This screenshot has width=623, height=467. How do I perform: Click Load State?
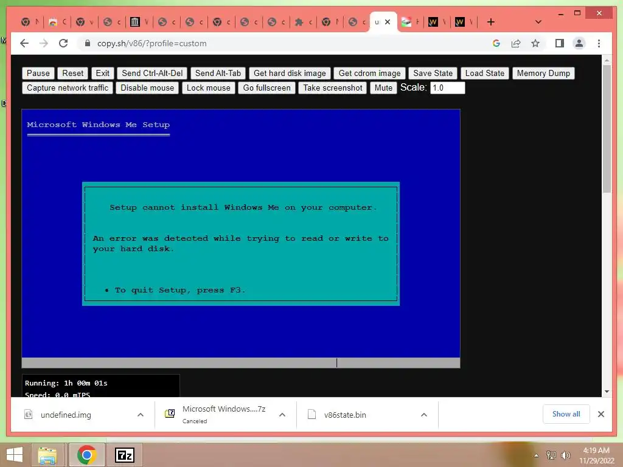[485, 73]
